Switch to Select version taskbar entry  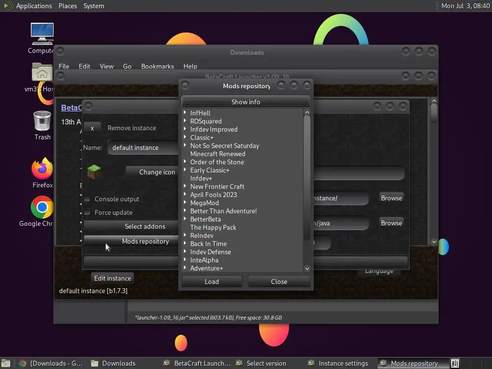point(261,363)
